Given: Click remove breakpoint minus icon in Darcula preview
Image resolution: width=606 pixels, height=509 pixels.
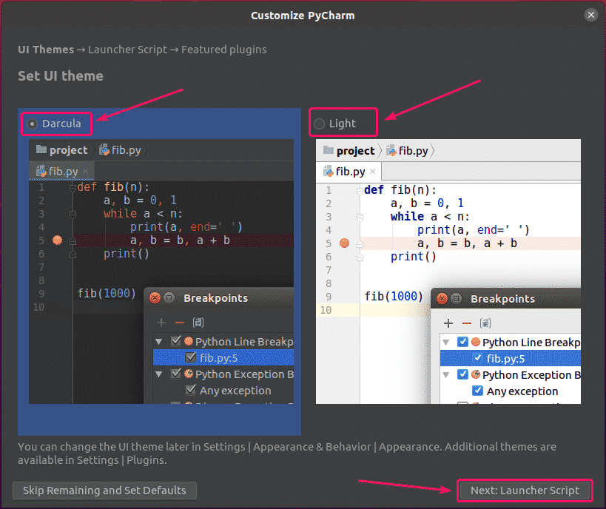Looking at the screenshot, I should tap(180, 323).
